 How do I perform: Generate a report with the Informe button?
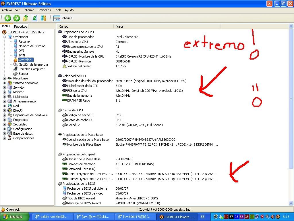coord(63,18)
